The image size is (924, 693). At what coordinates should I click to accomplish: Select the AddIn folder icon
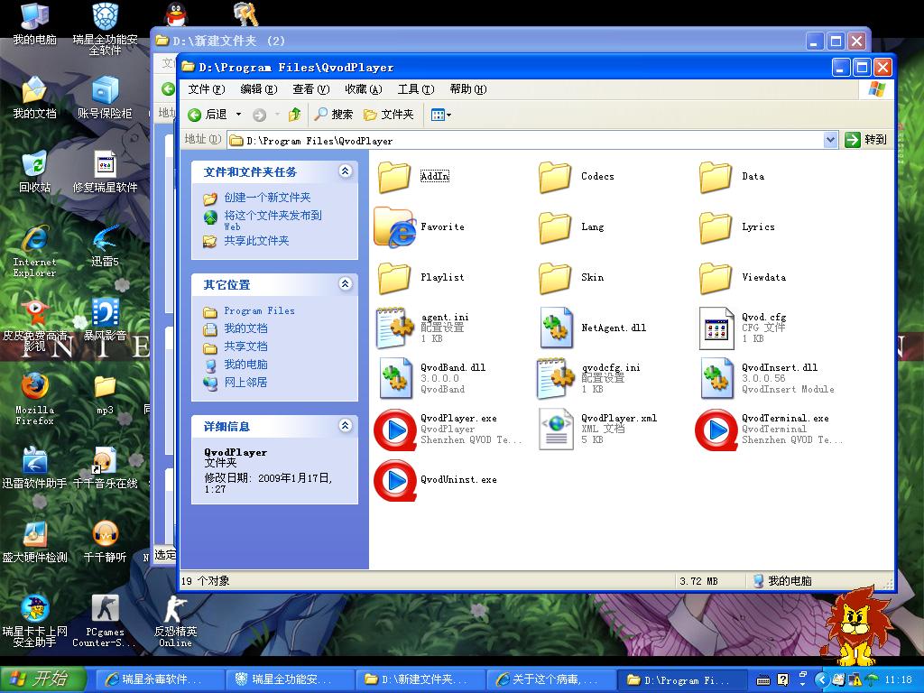click(393, 176)
